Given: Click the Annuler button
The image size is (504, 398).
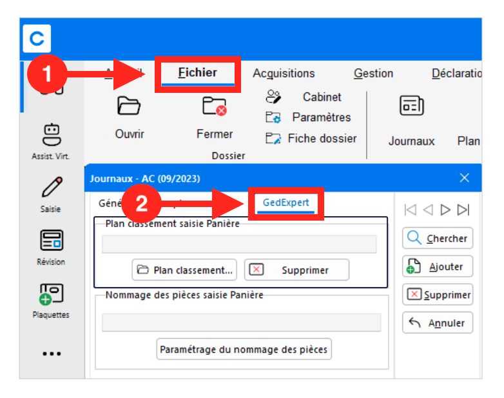Looking at the screenshot, I should pos(438,323).
